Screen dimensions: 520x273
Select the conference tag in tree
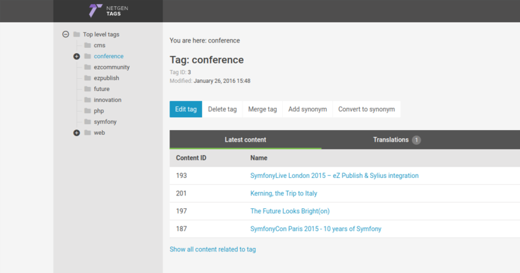coord(109,56)
